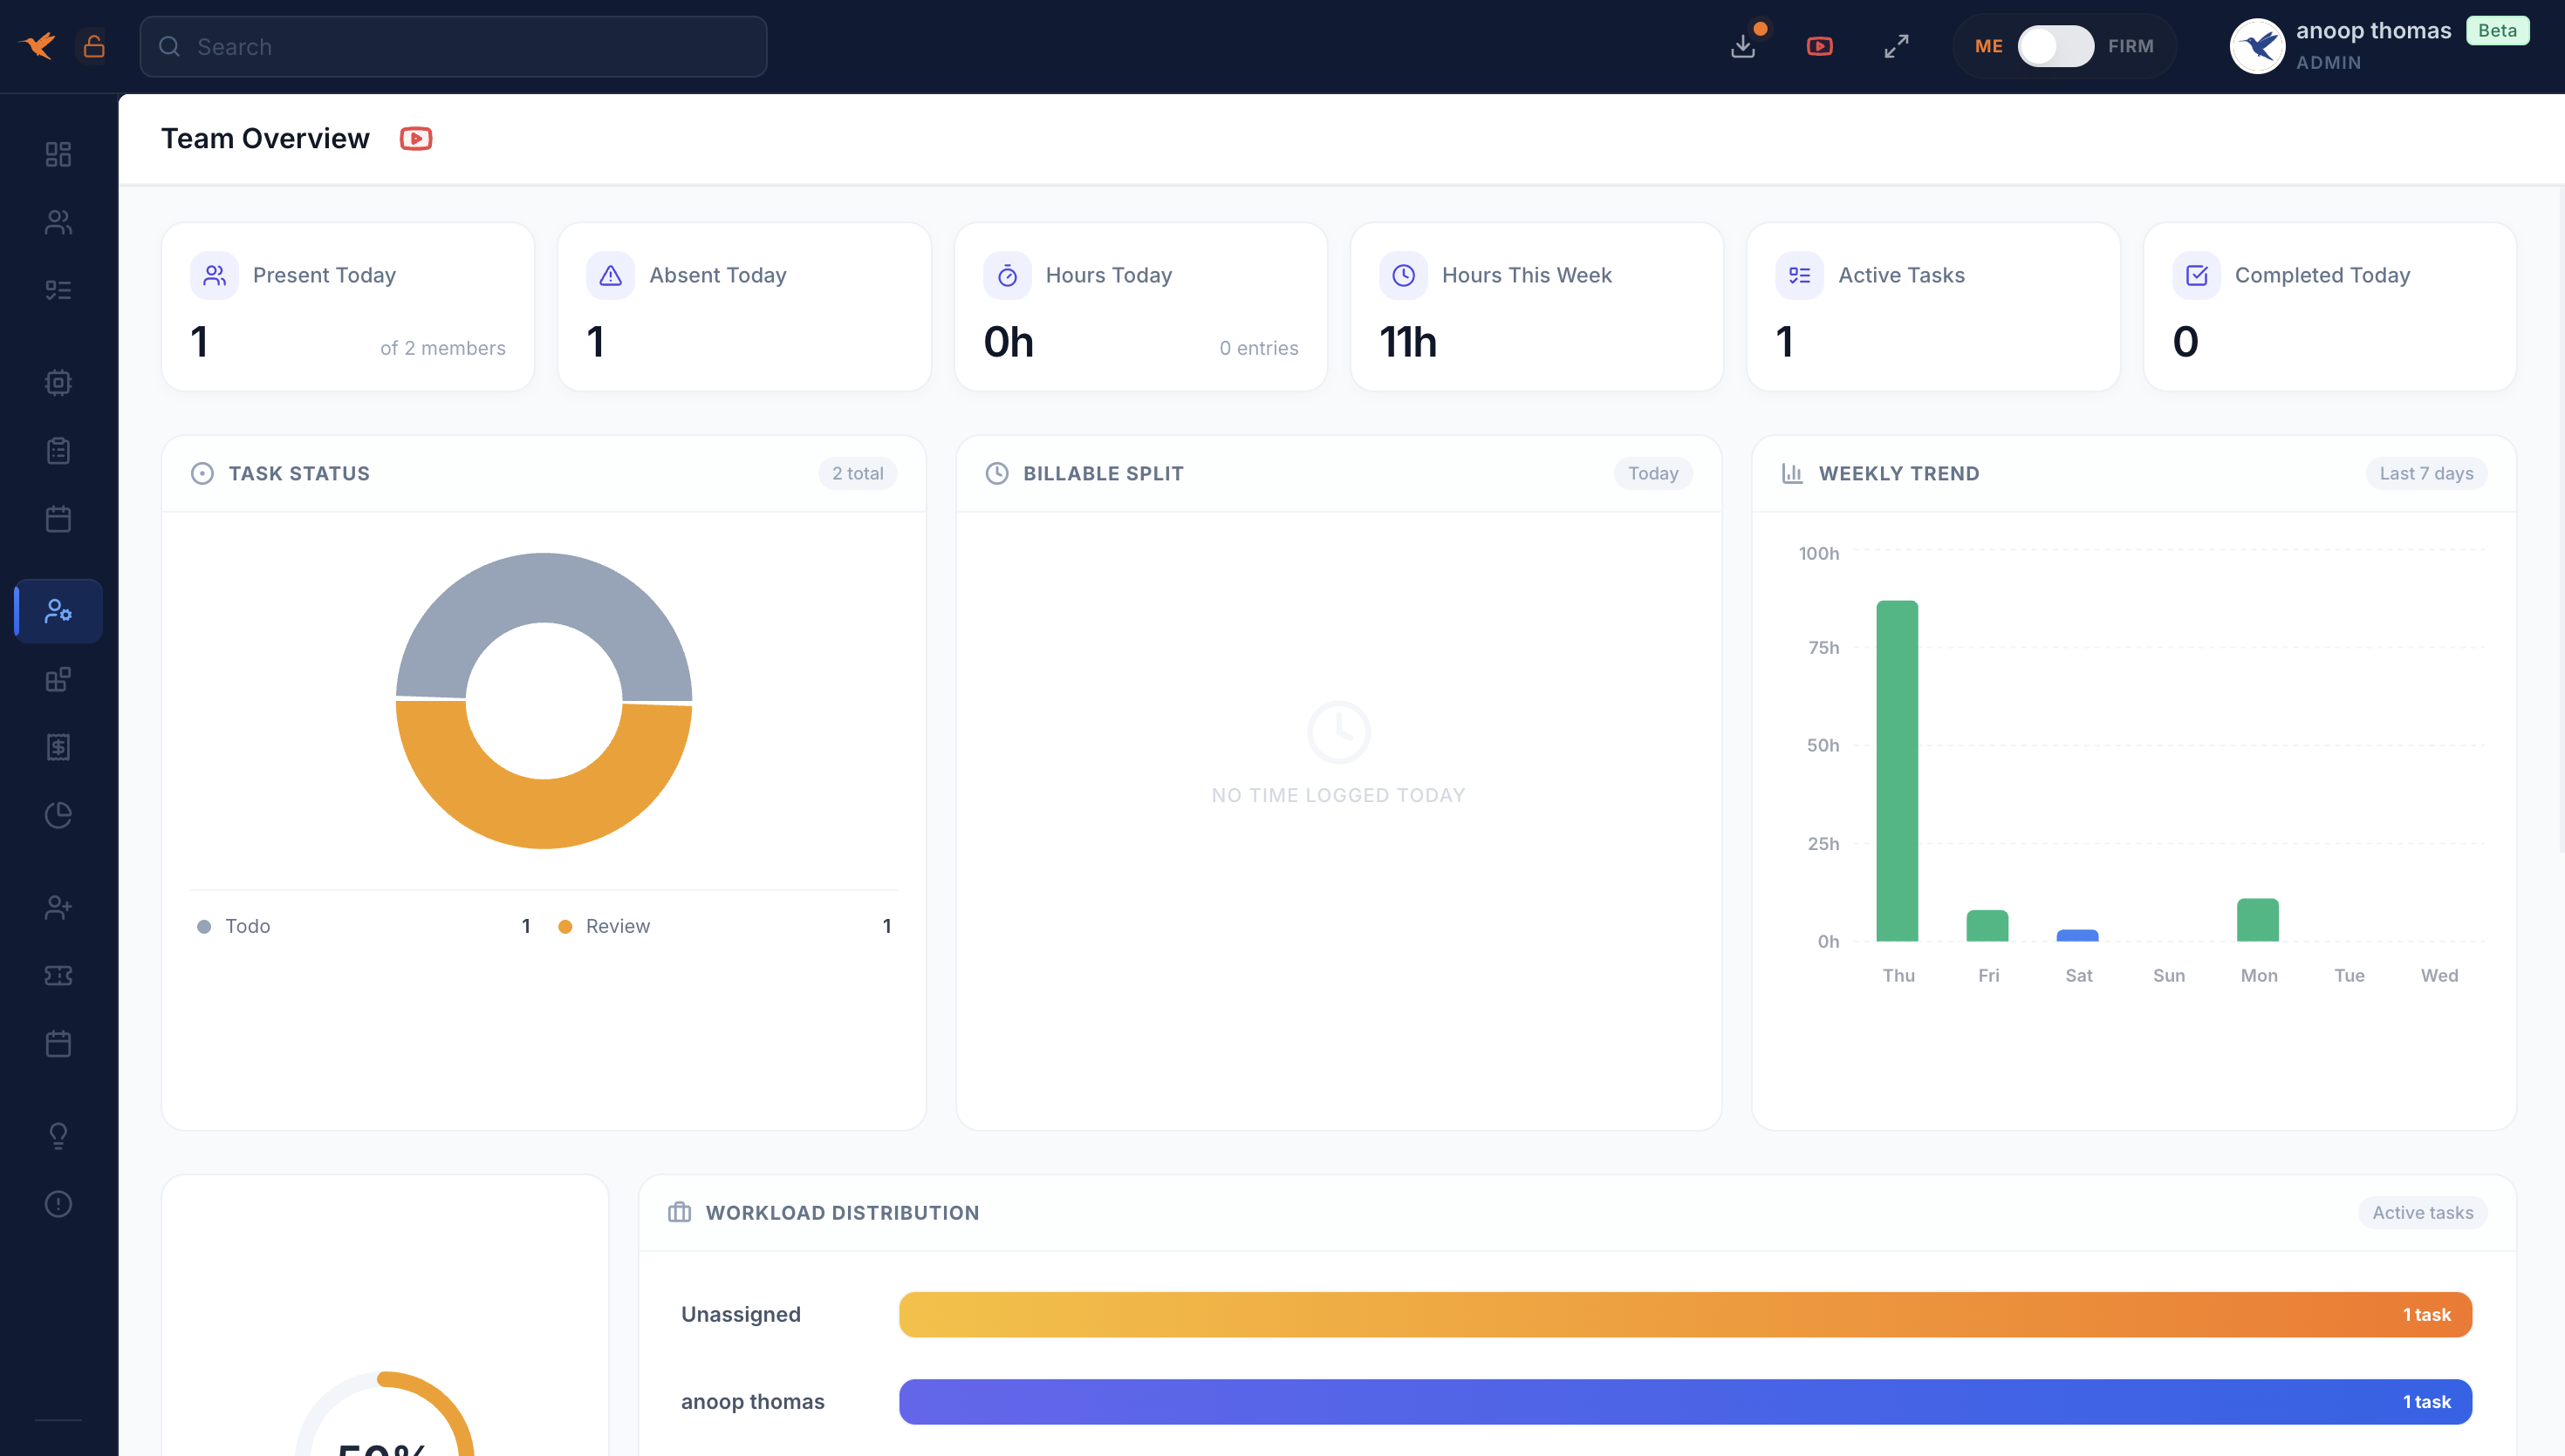Image resolution: width=2565 pixels, height=1456 pixels.
Task: Click the Today badge in Billable Split
Action: point(1652,473)
